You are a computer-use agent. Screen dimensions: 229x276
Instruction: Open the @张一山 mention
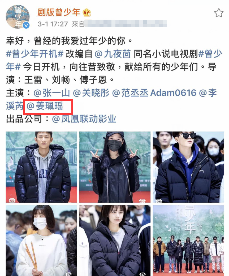(52, 93)
